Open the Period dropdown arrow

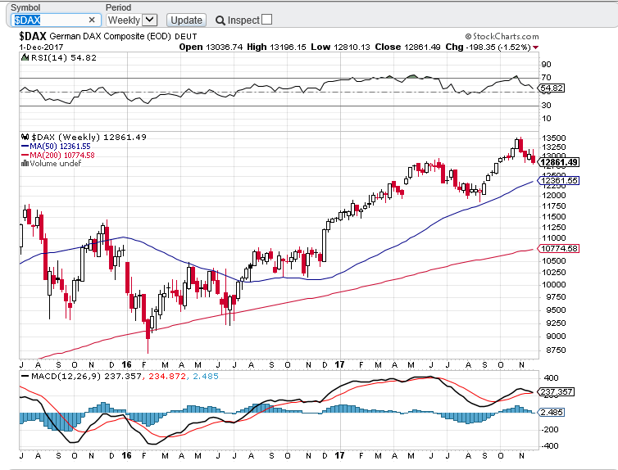pyautogui.click(x=149, y=20)
